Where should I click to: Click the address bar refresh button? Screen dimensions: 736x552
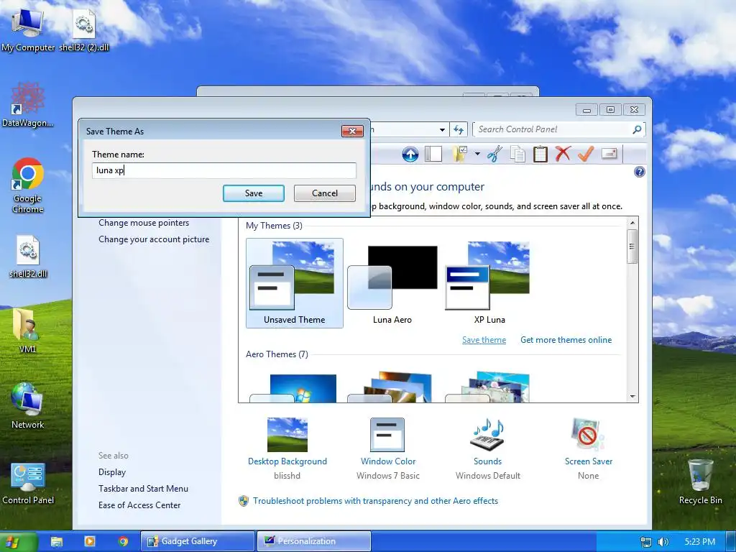(x=459, y=129)
